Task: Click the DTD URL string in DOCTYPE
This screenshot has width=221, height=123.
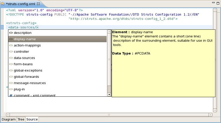Action: (x=122, y=19)
